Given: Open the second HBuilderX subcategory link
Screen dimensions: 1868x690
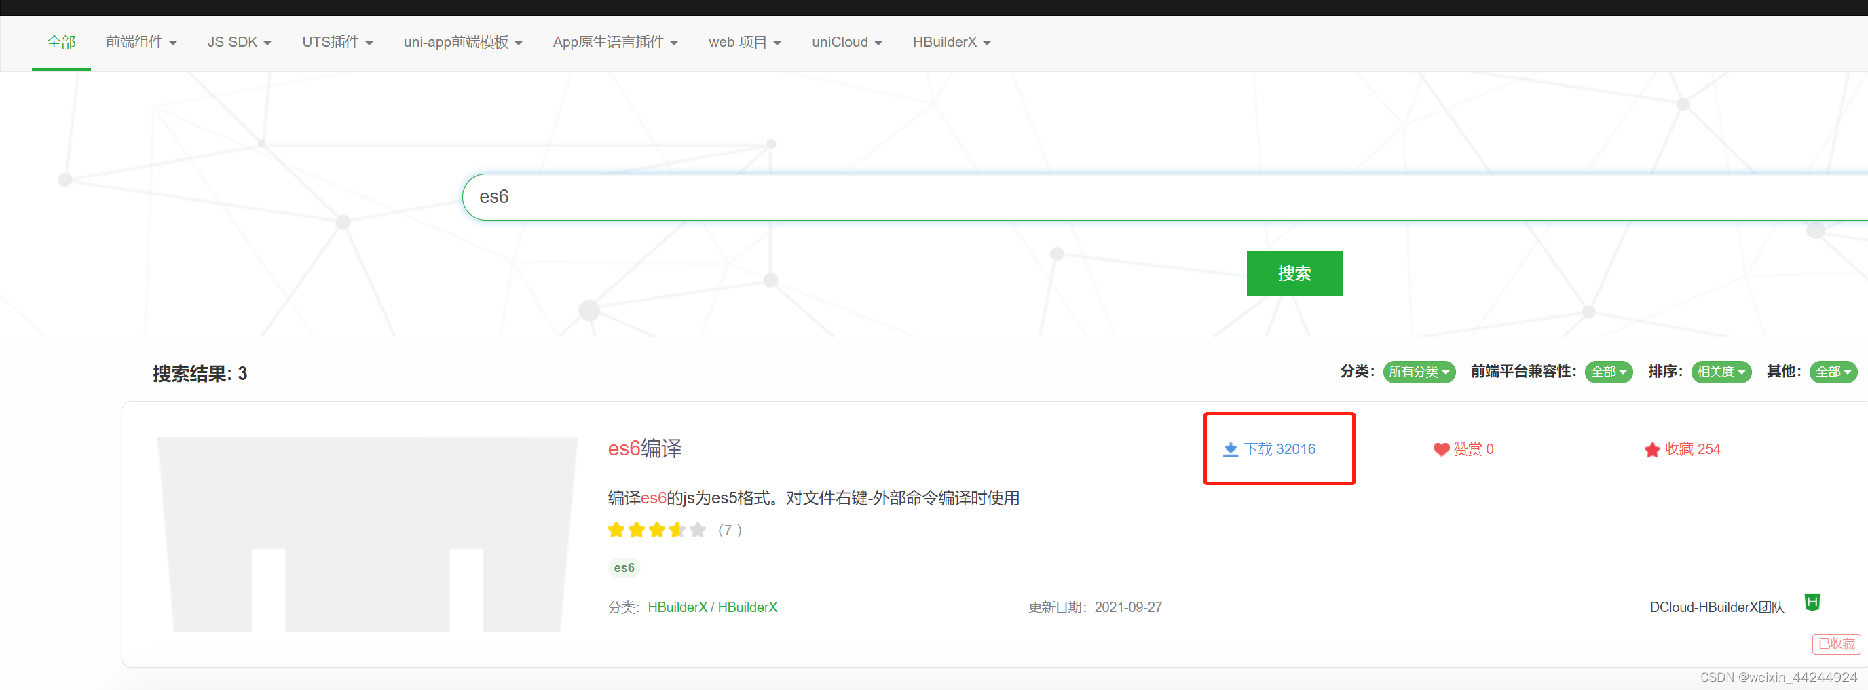Looking at the screenshot, I should (x=747, y=607).
